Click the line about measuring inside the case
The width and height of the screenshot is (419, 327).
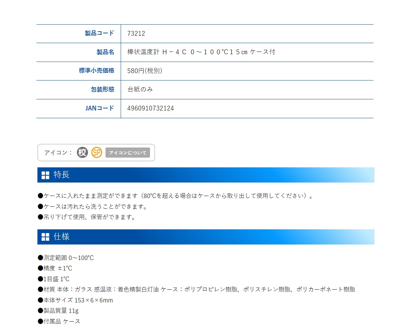tap(176, 196)
